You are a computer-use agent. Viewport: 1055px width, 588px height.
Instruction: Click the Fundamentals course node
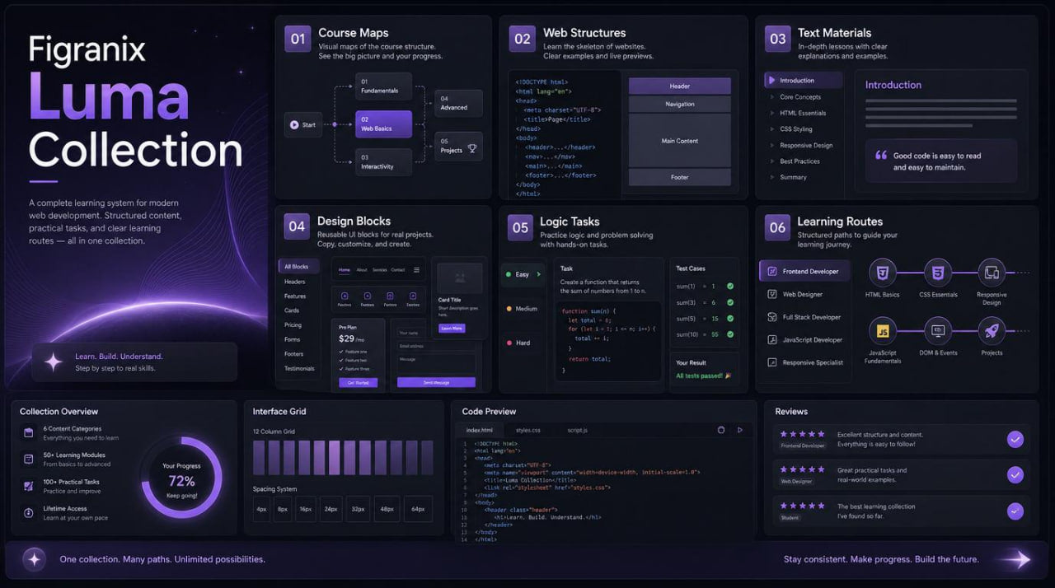(383, 86)
